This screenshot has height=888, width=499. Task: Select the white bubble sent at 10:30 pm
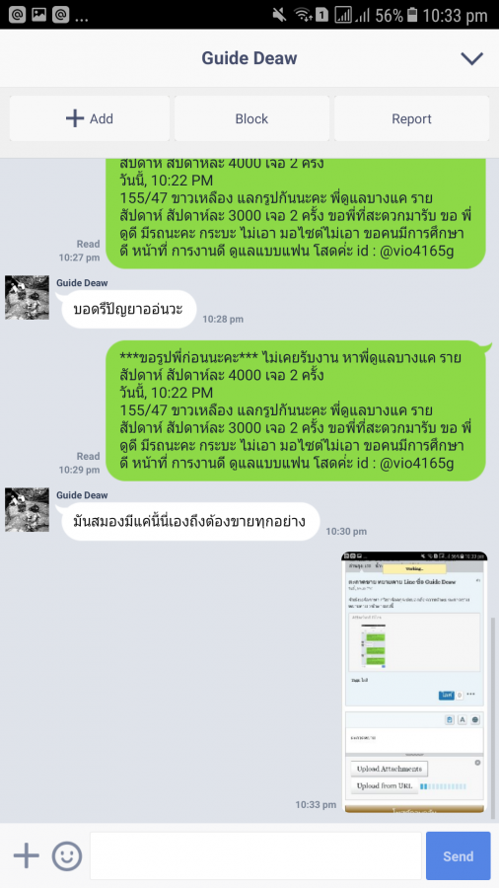click(187, 521)
